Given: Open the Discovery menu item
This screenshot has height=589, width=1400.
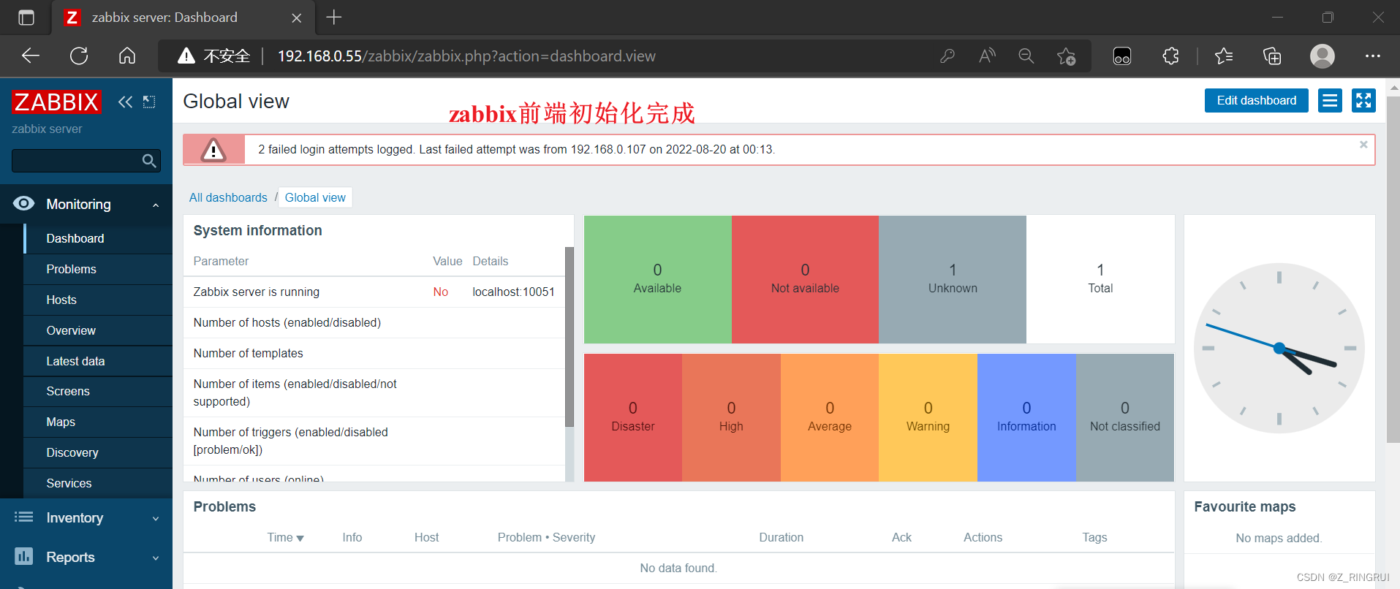Looking at the screenshot, I should point(98,452).
